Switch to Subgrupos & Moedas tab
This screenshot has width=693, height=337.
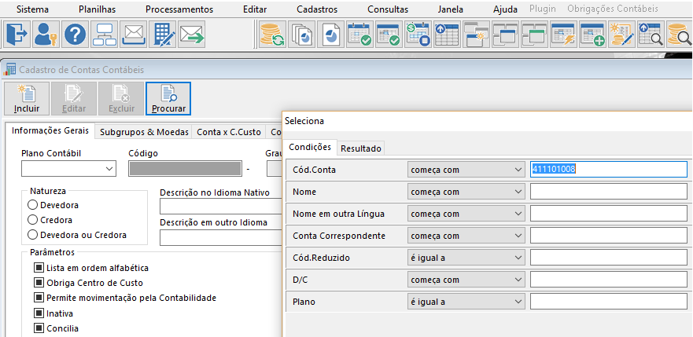pos(144,132)
